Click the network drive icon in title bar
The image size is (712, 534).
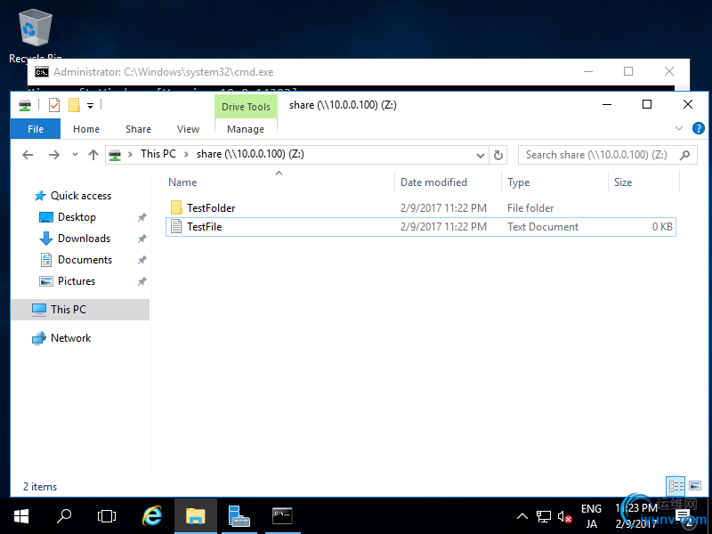[x=25, y=106]
